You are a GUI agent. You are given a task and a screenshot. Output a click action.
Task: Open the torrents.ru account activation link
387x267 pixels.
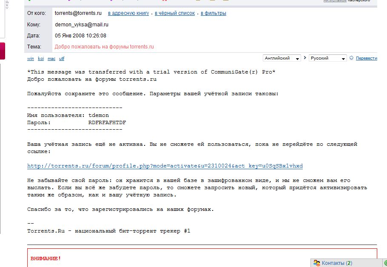[x=165, y=166]
